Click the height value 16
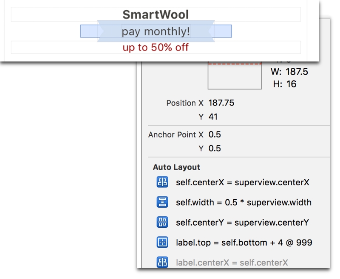Image resolution: width=340 pixels, height=279 pixels. coord(291,84)
